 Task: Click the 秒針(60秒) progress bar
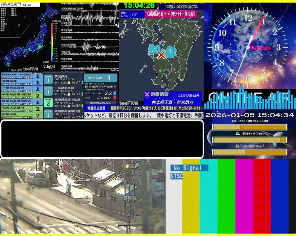[x=249, y=152]
